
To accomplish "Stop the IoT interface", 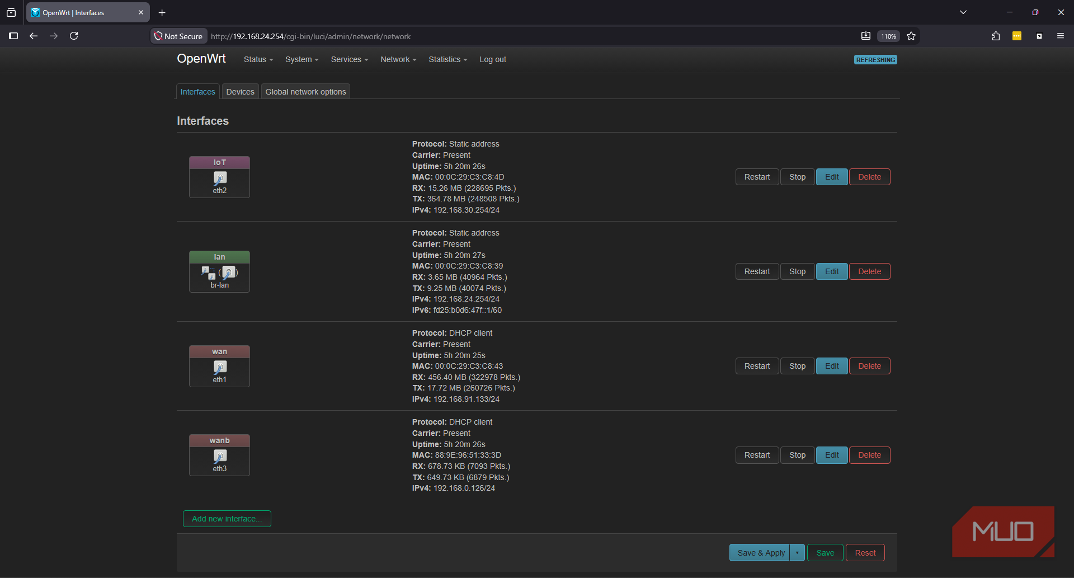I will (797, 177).
